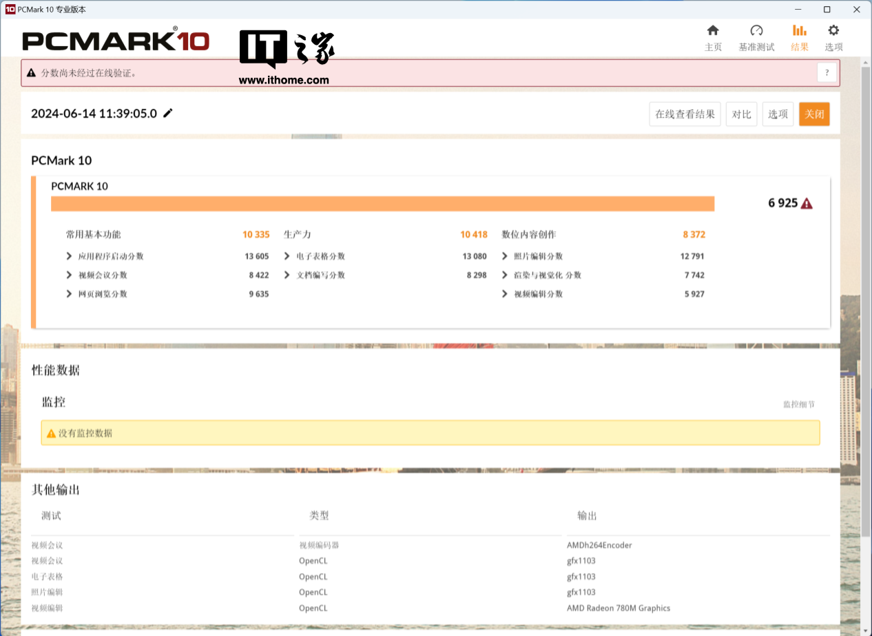Click the 在线查看结果 button
The width and height of the screenshot is (872, 636).
pos(685,114)
